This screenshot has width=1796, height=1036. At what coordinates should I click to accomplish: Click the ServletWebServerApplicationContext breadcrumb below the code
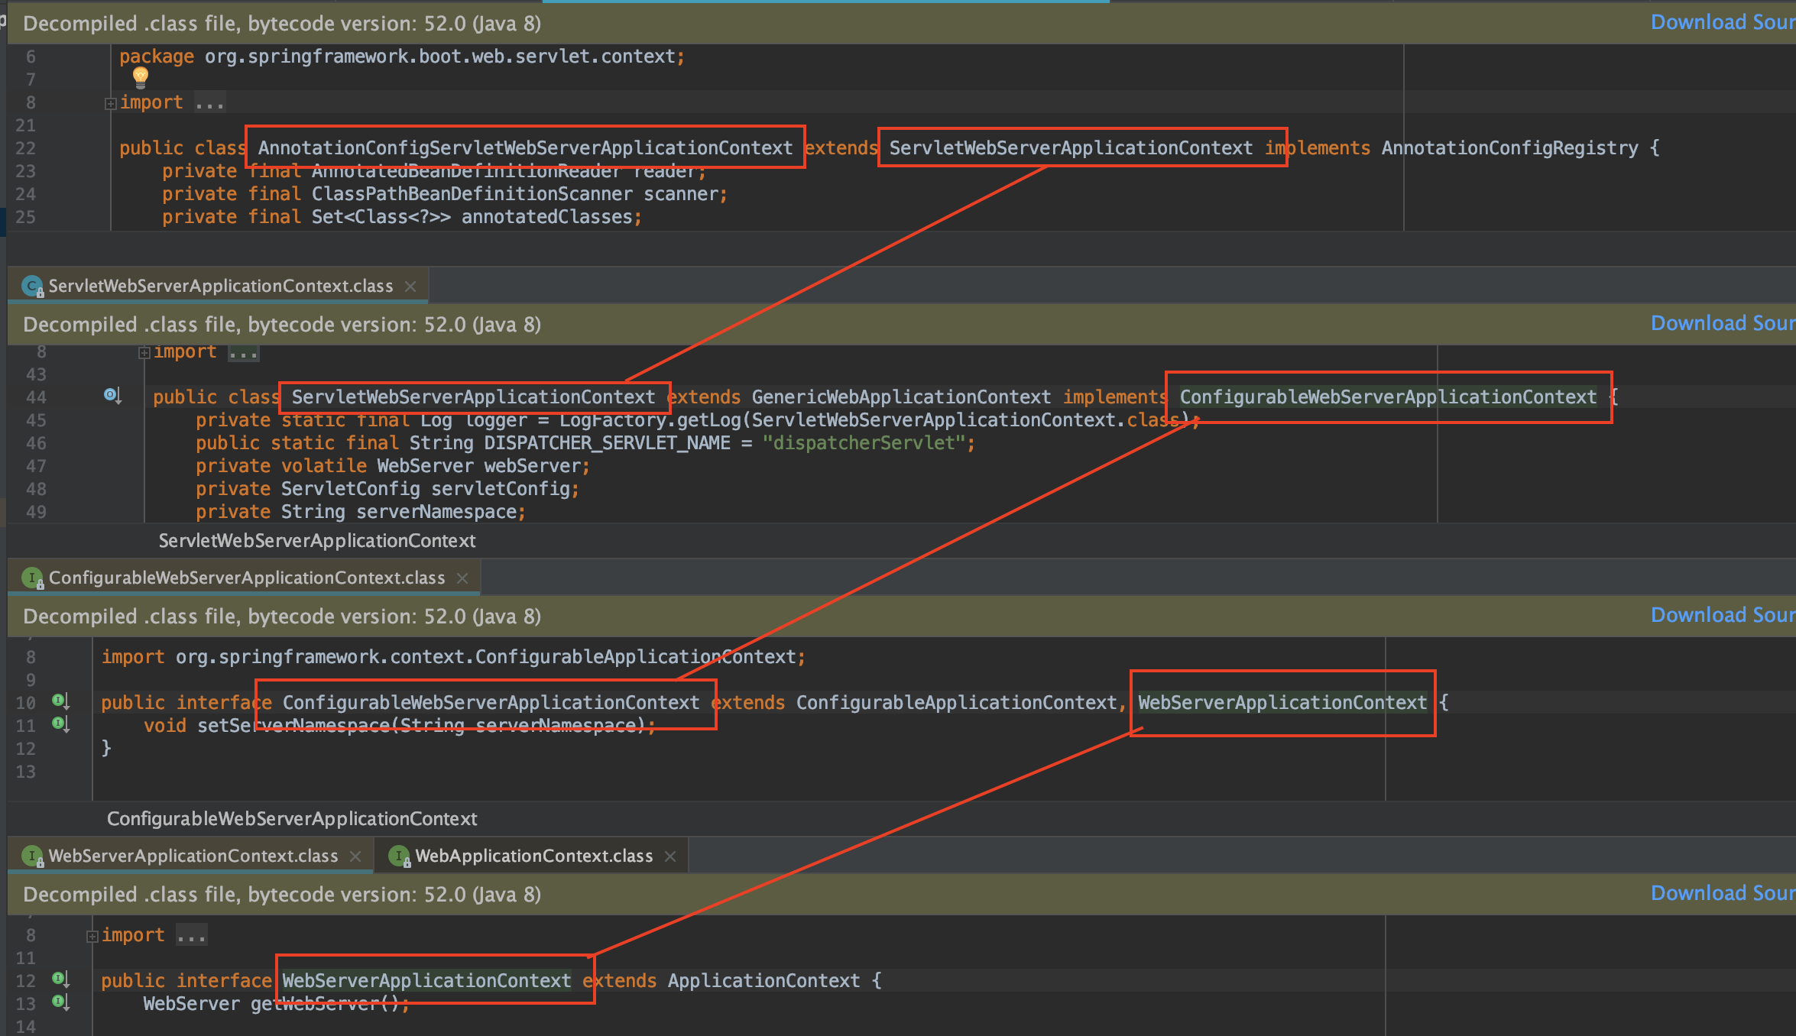[316, 541]
